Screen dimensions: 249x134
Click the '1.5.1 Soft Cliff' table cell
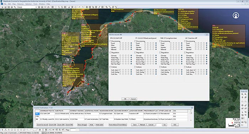[x=47, y=113]
